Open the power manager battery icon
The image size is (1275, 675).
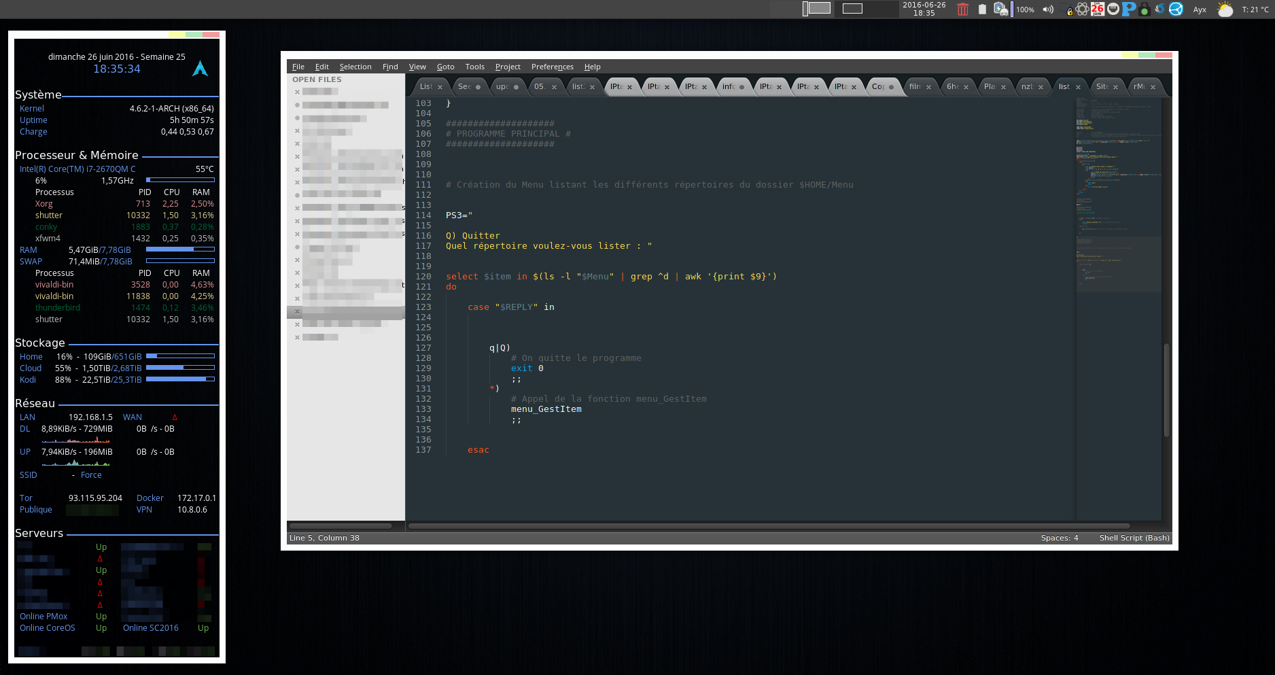point(1000,10)
